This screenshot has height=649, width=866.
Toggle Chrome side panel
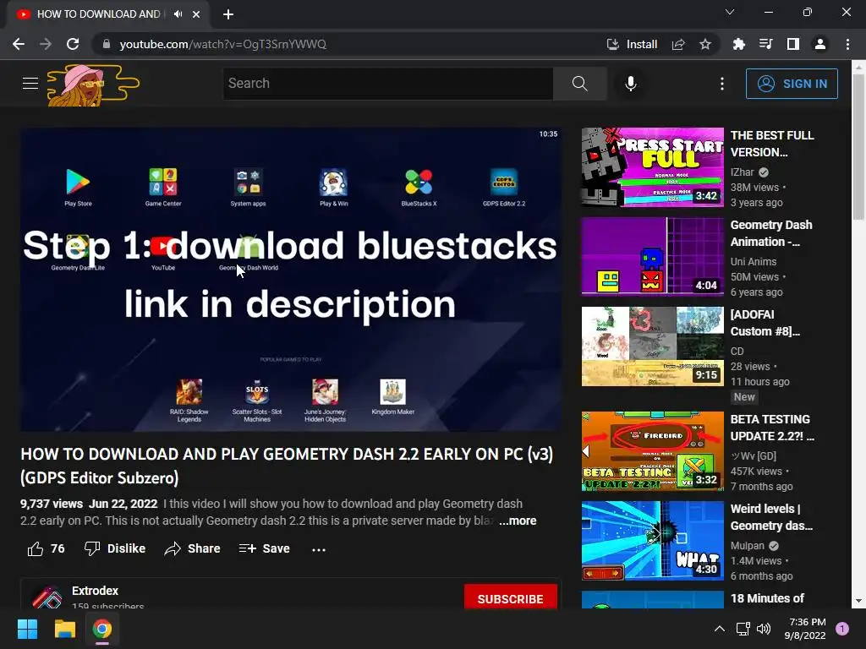[792, 44]
